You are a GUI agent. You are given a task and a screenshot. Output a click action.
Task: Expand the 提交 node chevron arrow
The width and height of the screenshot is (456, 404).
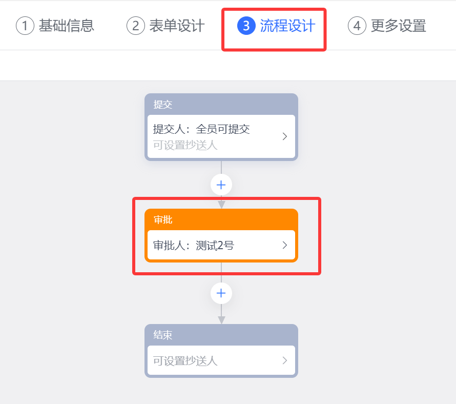tap(285, 136)
